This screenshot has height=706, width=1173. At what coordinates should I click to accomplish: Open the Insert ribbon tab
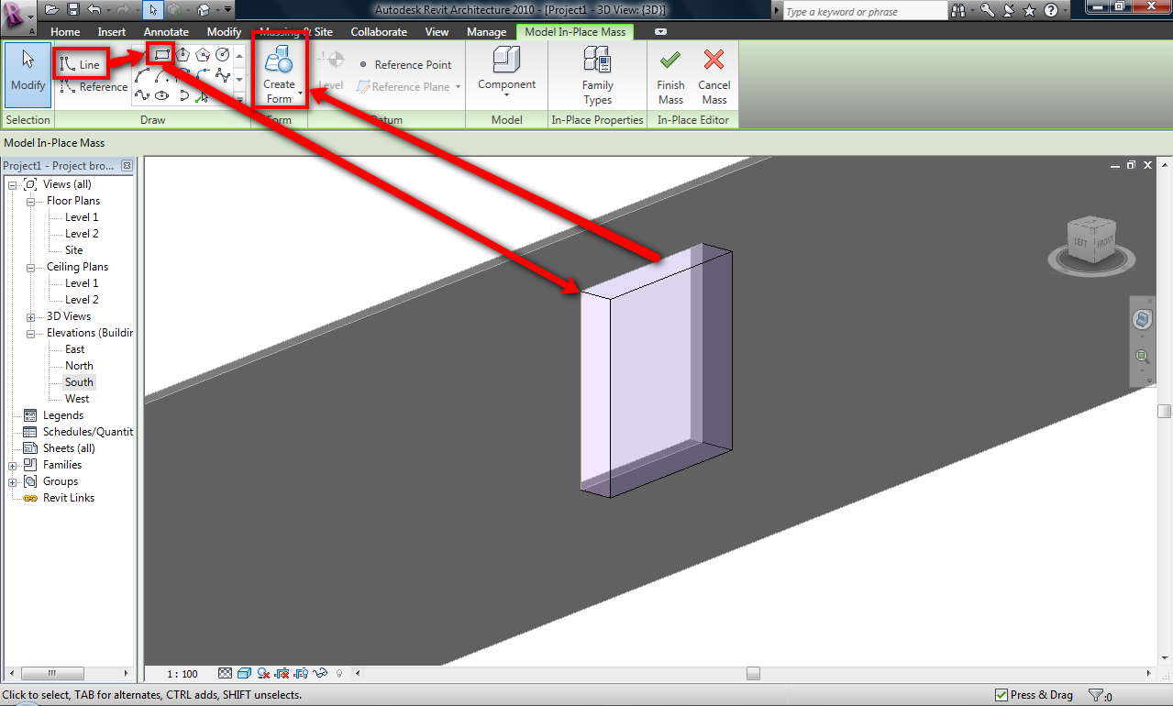click(x=112, y=32)
